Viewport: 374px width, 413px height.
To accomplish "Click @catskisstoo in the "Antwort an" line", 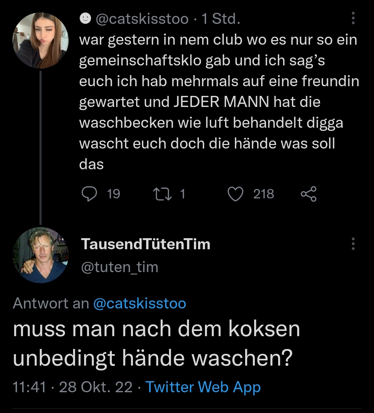I will pos(140,303).
